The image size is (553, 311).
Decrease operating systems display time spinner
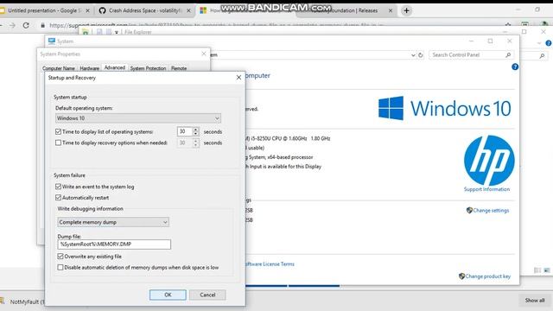pos(196,134)
